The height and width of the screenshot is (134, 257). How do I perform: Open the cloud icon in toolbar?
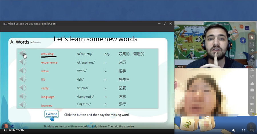tap(252, 84)
